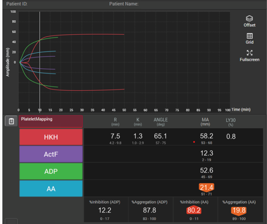Viewport: 267px width, 224px height.
Task: Click the K (min) column header
Action: click(x=138, y=121)
